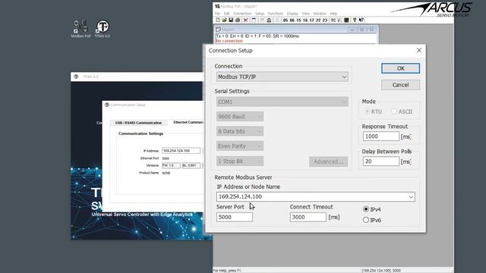Select function code 23 toolbar button

[x=325, y=20]
